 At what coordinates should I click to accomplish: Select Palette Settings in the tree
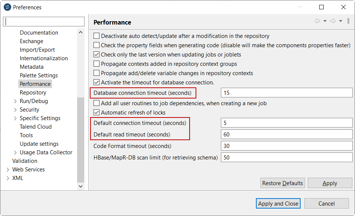click(39, 75)
